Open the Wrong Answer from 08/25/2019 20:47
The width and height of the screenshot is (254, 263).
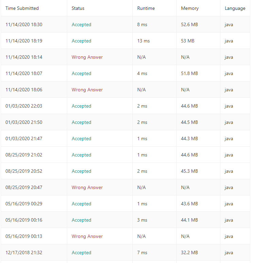pos(87,187)
